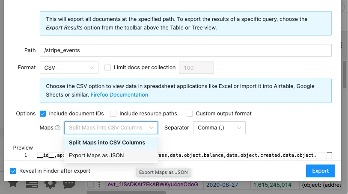Click the blue Export button
Viewport: 348px width, 194px height.
321,171
